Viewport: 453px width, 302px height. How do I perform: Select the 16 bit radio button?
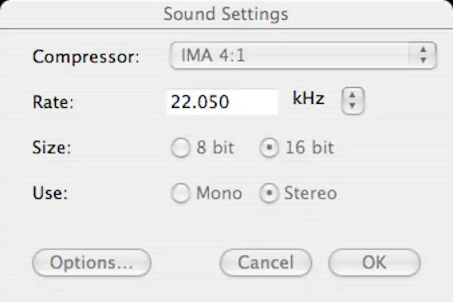coord(268,148)
